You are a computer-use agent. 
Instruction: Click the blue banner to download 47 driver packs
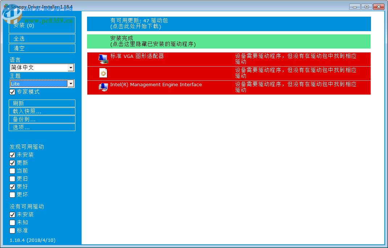point(228,24)
